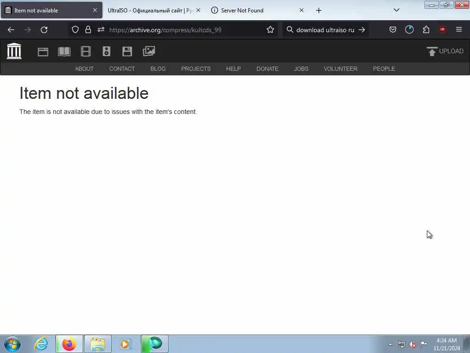Bookmark this page with the star
470x353 pixels.
tap(270, 29)
